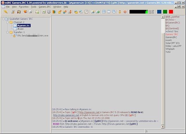The width and height of the screenshot is (186, 134).
Task: Select t0des`yakuOFF in the nick list
Action: pos(174,46)
